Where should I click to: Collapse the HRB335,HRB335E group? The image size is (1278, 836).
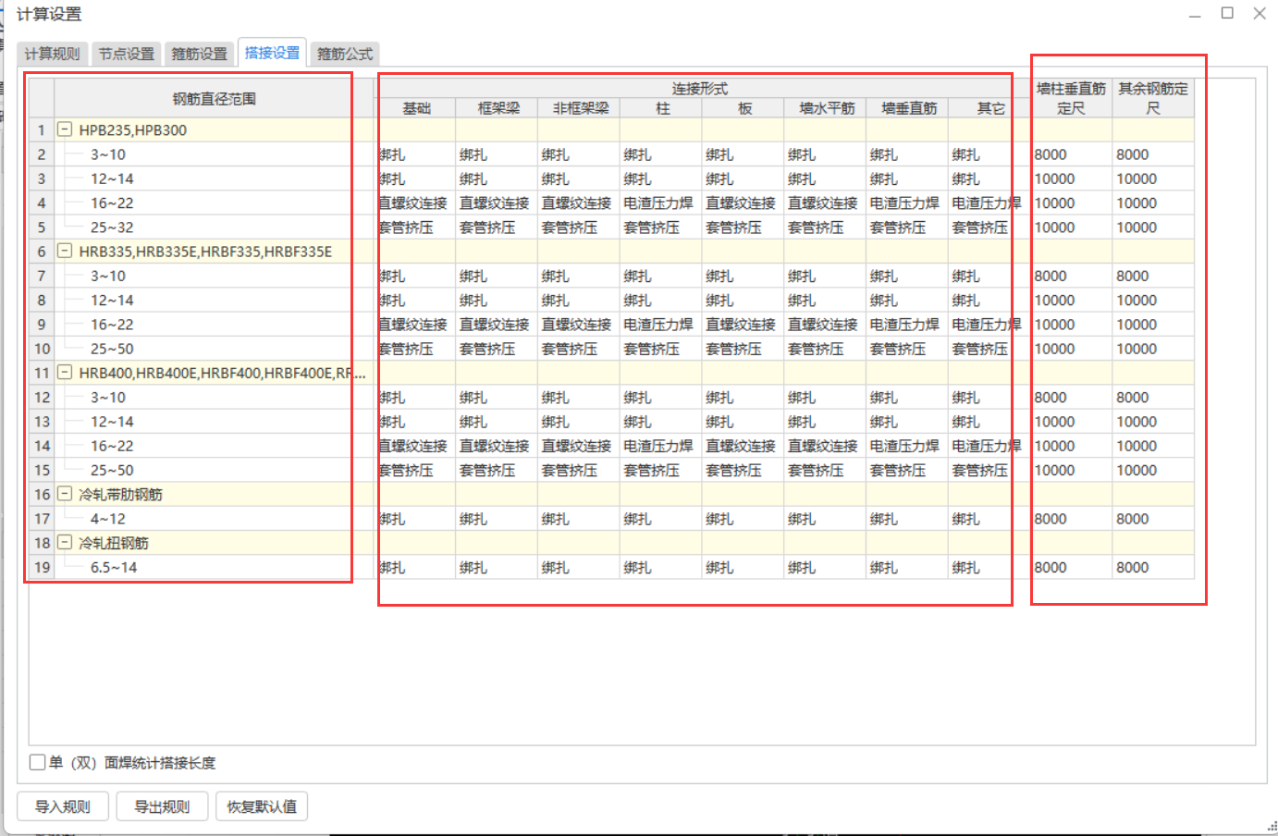tap(65, 251)
